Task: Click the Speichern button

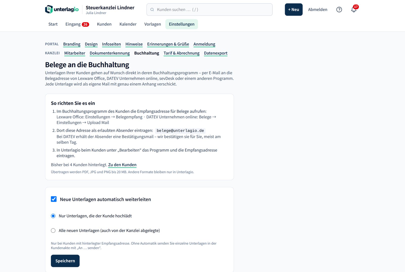Action: coord(65,261)
